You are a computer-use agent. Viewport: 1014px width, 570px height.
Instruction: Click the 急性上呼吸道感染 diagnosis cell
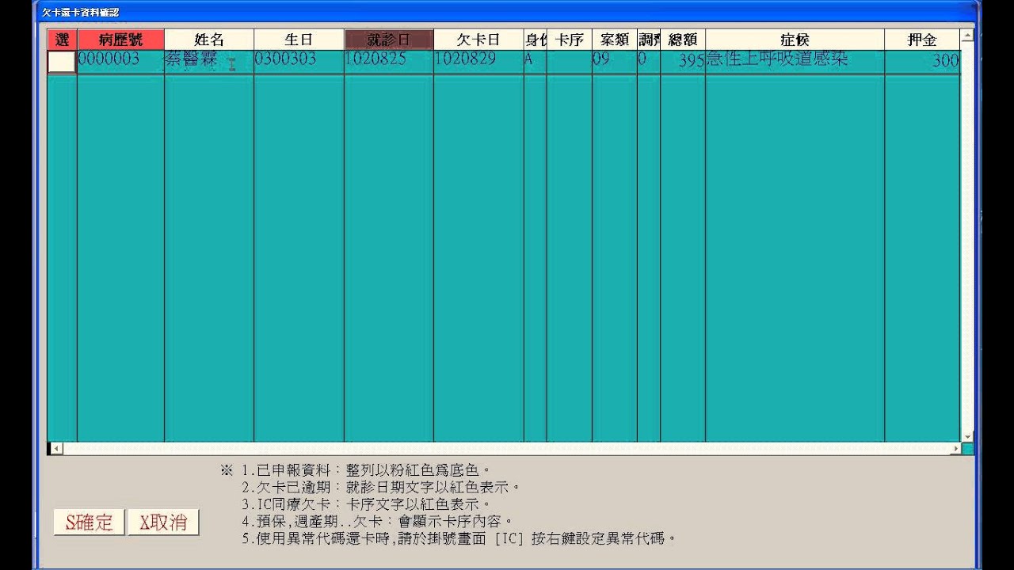click(x=795, y=62)
